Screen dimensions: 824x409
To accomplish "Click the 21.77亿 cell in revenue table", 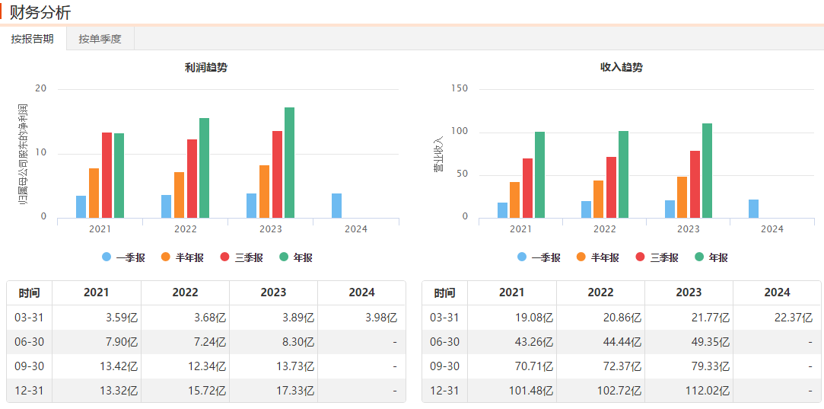I will click(689, 318).
